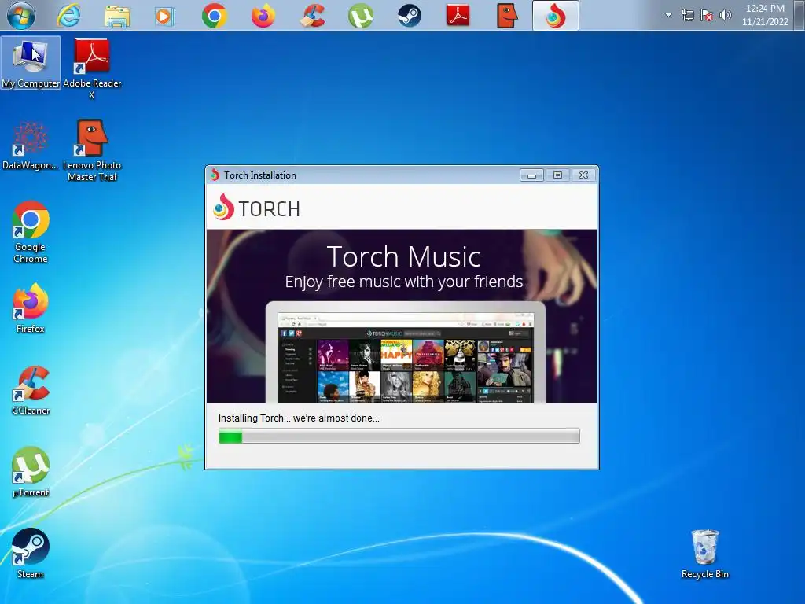Select the Google Chrome desktop shortcut
Screen dimensions: 805x604
pyautogui.click(x=31, y=232)
